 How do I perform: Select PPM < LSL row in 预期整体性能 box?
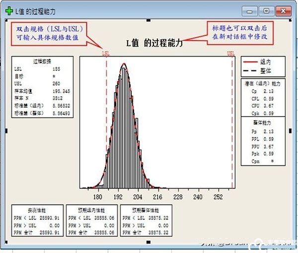pos(146,218)
